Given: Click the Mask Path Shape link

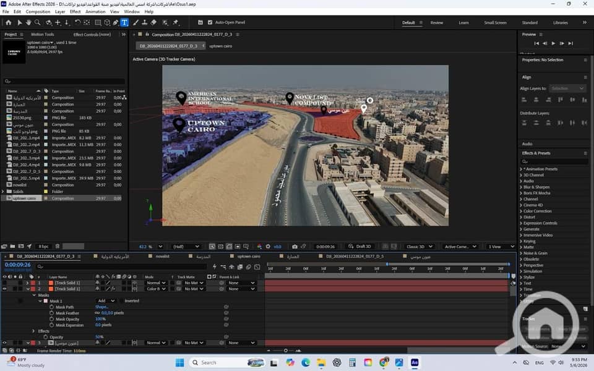Looking at the screenshot, I should tap(101, 307).
